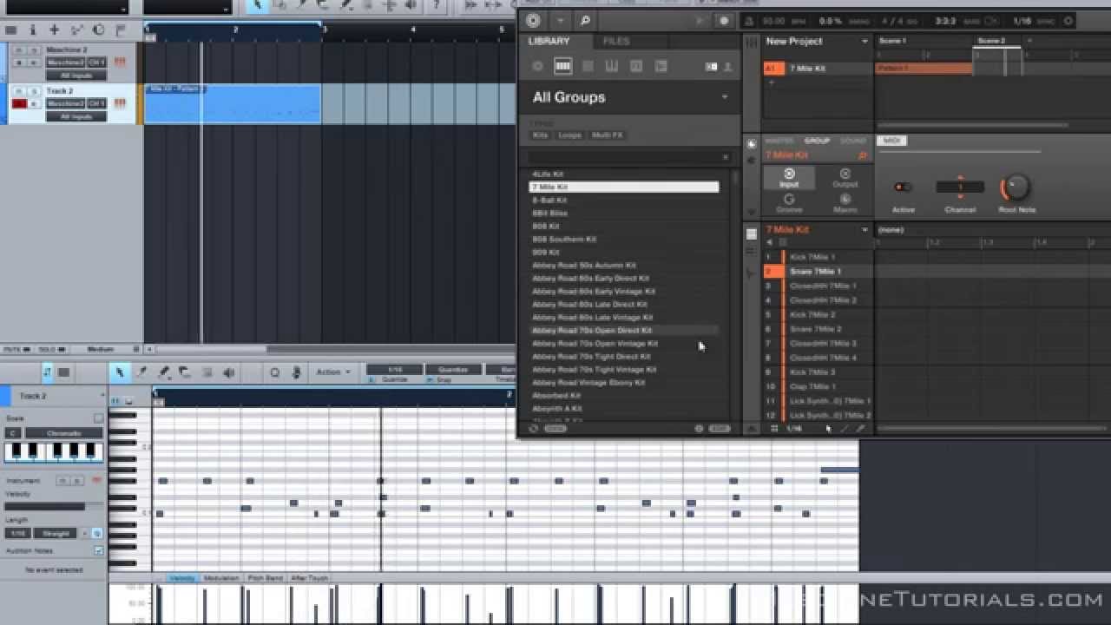Toggle mute on Maschine 2 track
The height and width of the screenshot is (625, 1111).
(19, 50)
